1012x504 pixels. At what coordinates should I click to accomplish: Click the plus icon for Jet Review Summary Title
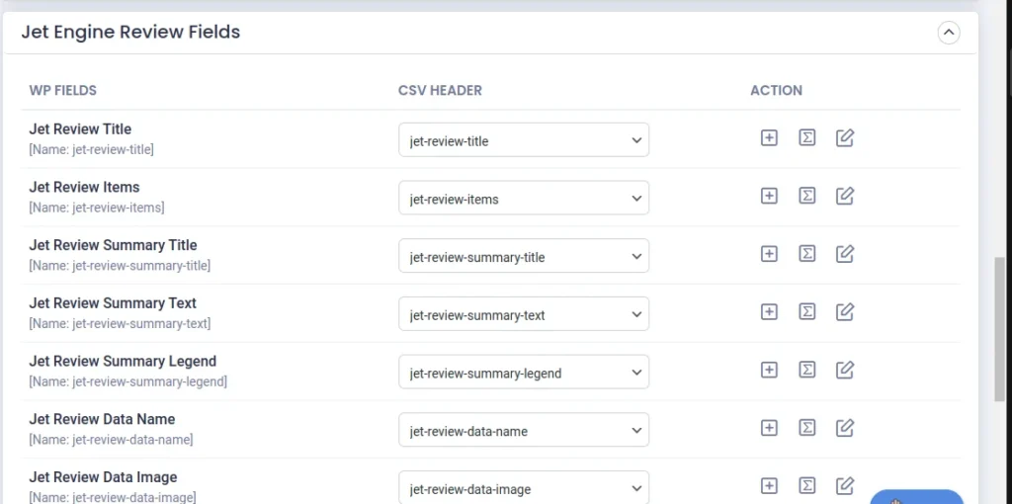click(769, 254)
